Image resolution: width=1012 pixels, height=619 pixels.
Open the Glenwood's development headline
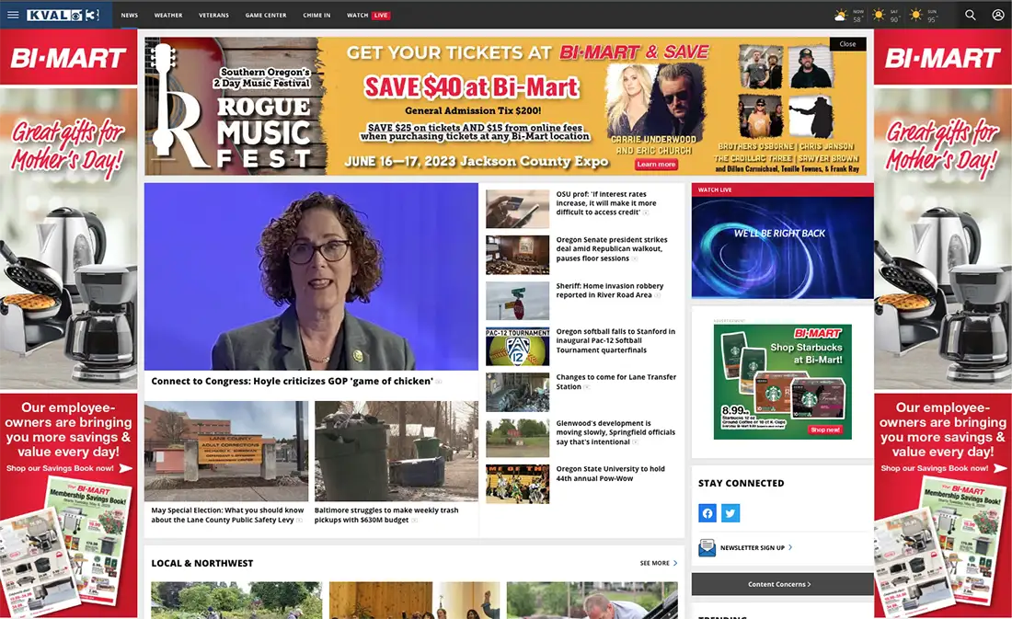pos(615,432)
